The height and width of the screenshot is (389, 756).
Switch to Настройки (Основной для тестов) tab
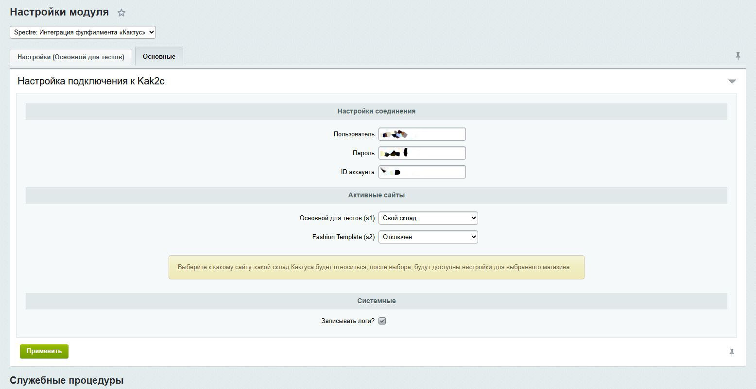71,57
